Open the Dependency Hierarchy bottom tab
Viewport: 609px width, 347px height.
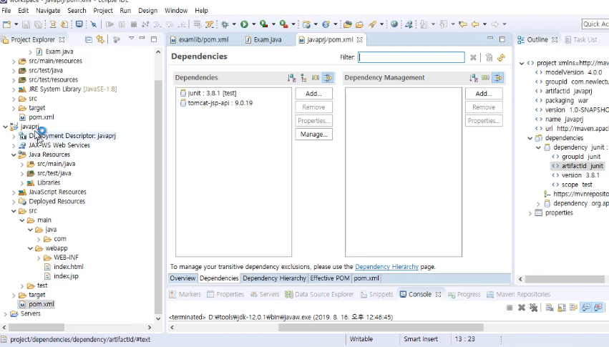(x=274, y=278)
